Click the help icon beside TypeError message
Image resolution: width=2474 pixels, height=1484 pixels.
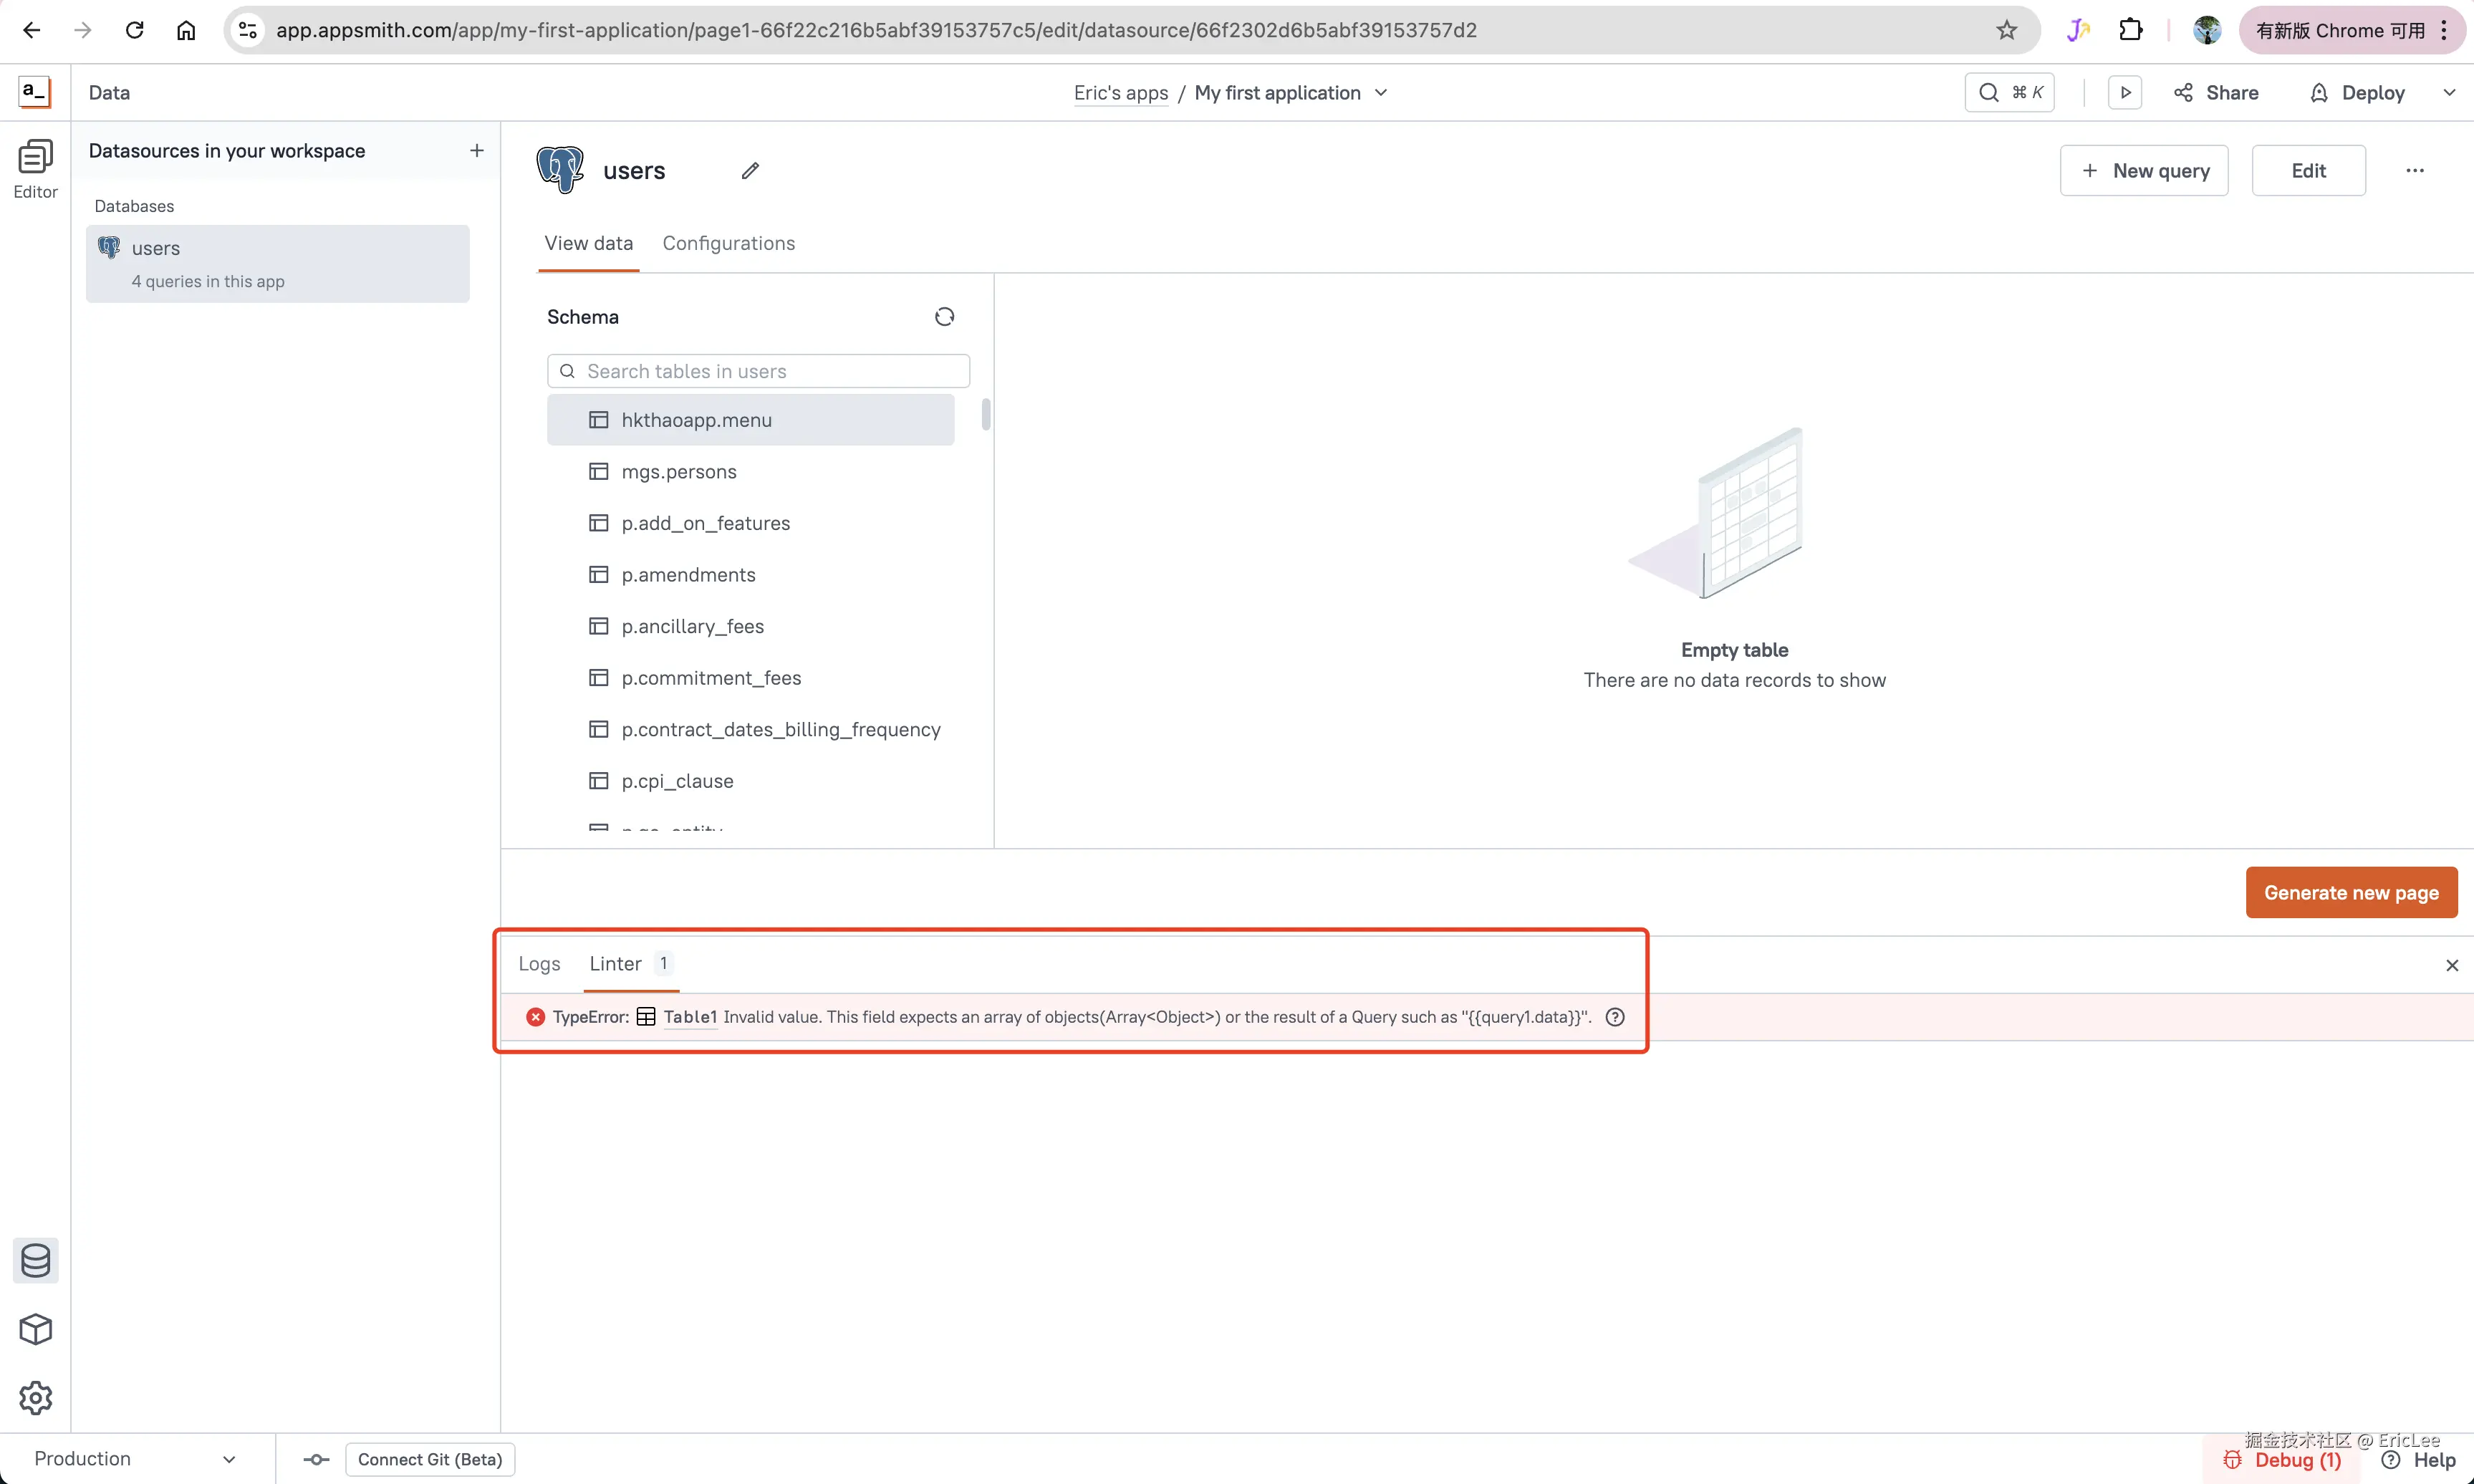(1615, 1017)
